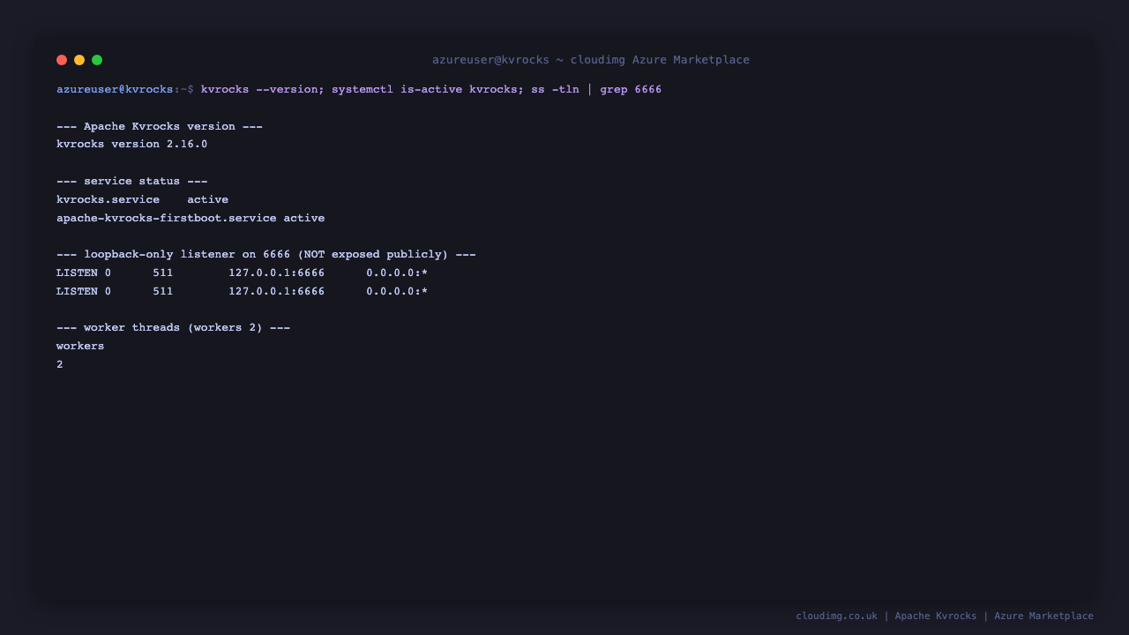This screenshot has height=635, width=1129.
Task: Click the green maximize window dot
Action: (x=97, y=60)
